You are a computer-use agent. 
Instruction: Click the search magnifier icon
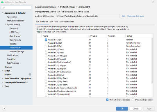3,8
